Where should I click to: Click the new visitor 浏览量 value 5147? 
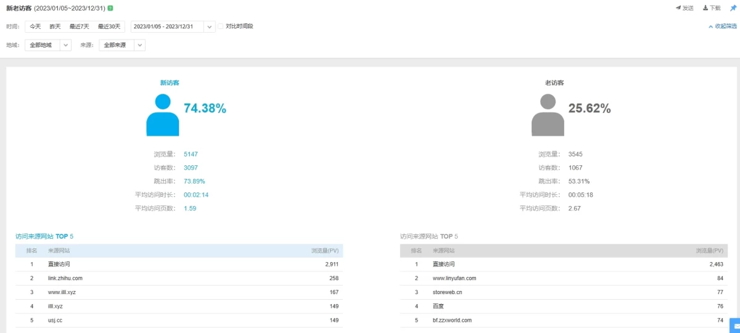191,154
